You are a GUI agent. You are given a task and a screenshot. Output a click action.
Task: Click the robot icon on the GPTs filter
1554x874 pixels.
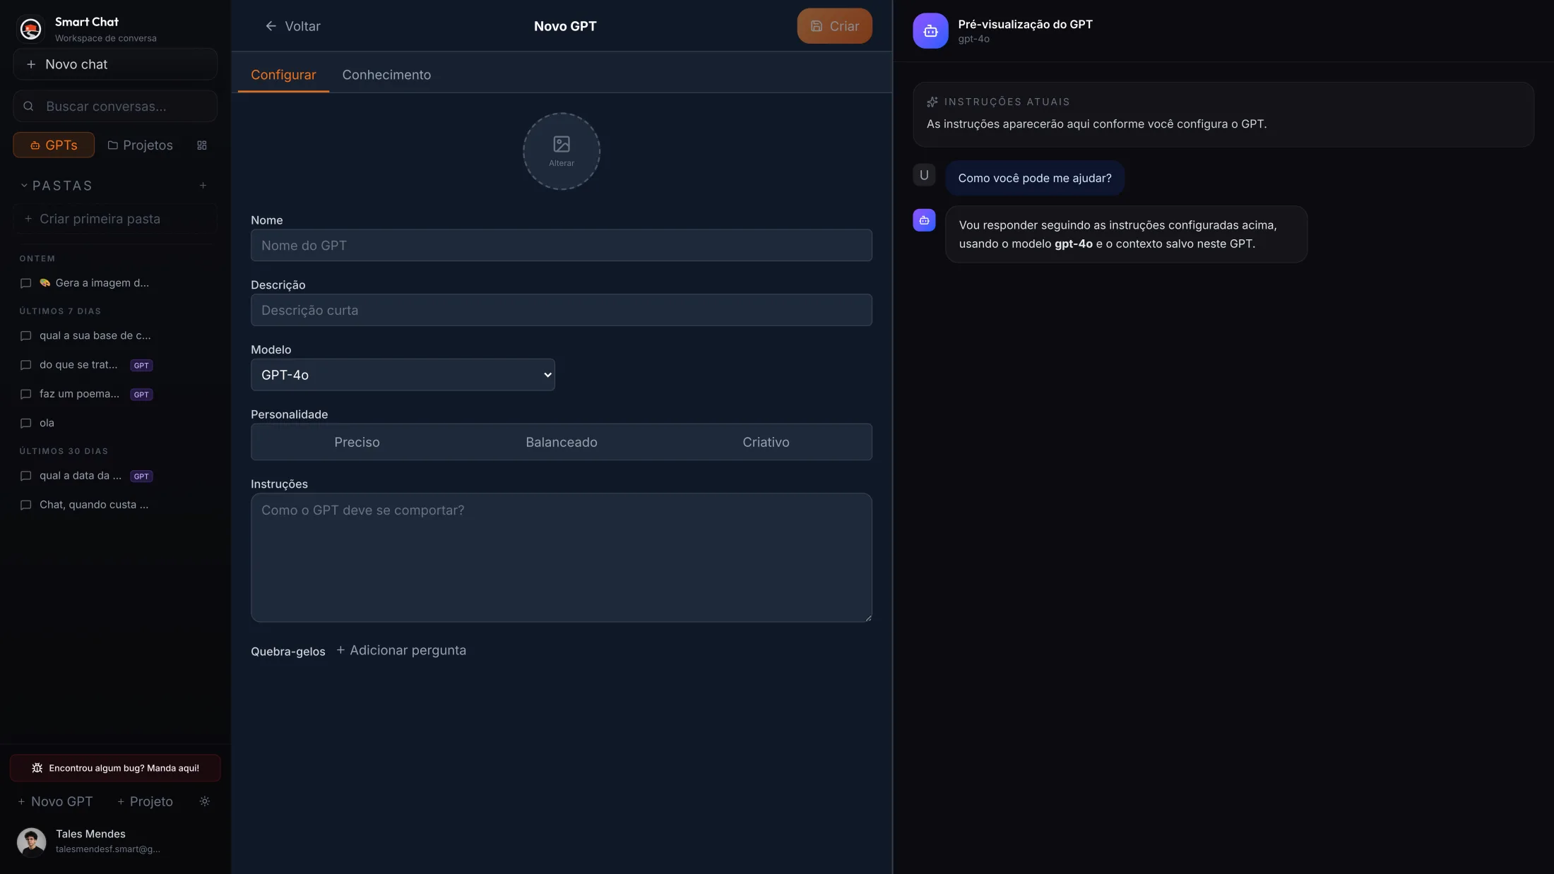(35, 145)
